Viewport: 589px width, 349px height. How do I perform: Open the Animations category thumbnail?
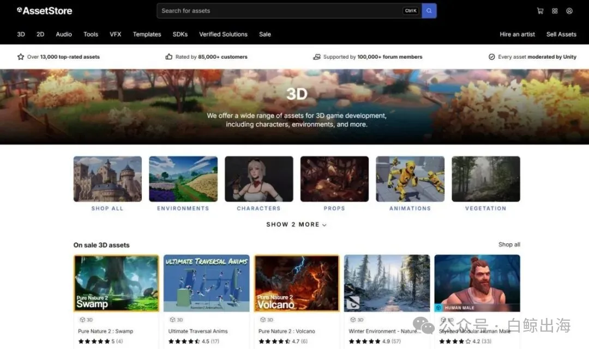410,179
